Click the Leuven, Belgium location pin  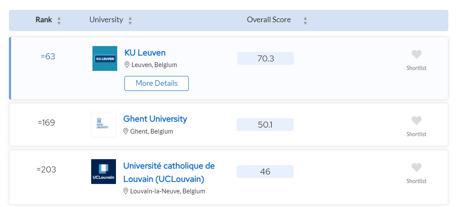[127, 64]
